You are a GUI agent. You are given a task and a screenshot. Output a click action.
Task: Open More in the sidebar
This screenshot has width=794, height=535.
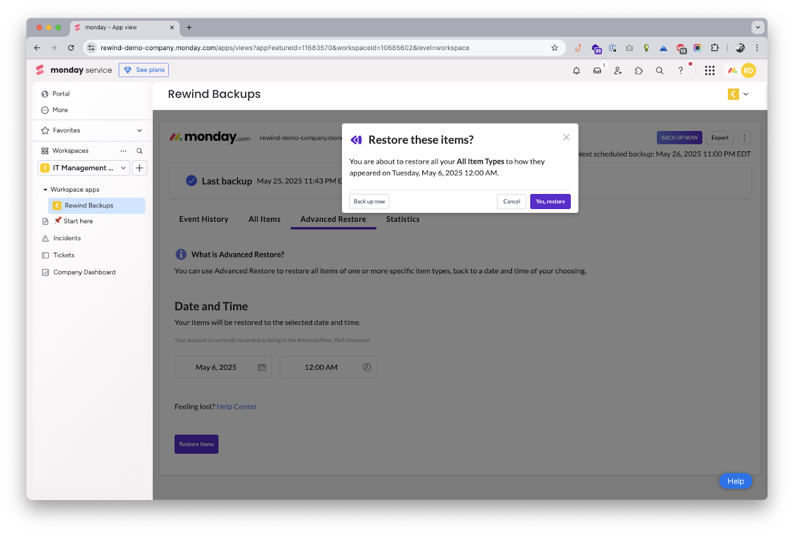pos(60,110)
